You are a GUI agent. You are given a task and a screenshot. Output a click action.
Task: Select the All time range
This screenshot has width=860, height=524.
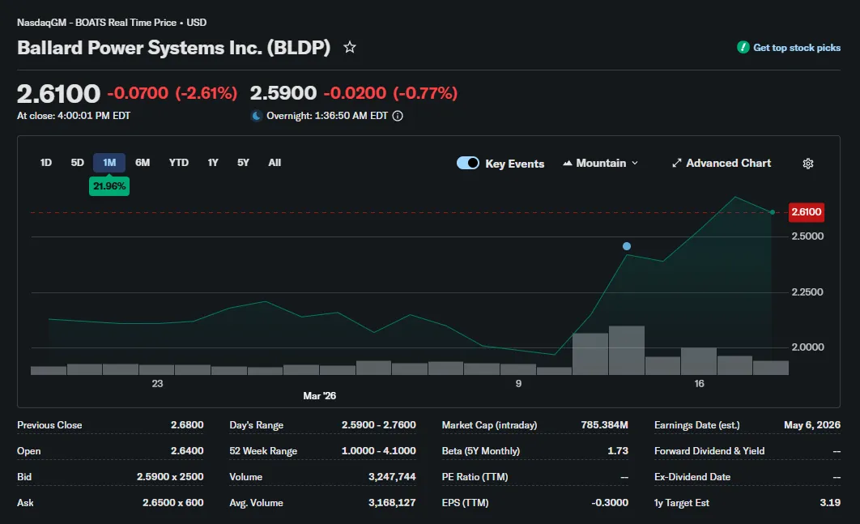275,163
